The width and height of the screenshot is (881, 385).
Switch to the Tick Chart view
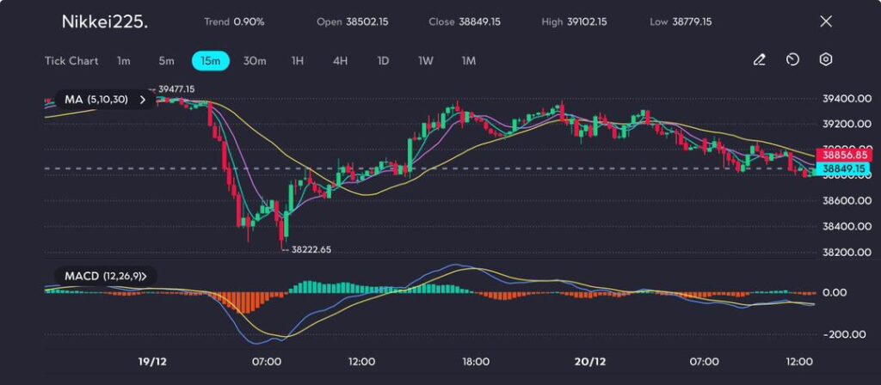pyautogui.click(x=71, y=61)
